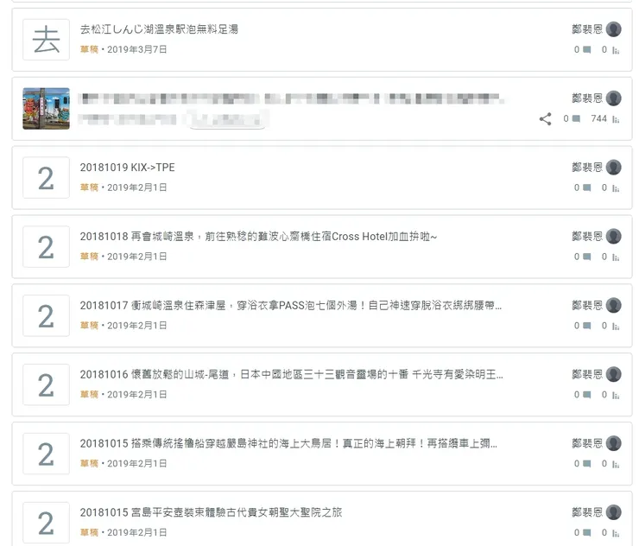This screenshot has width=639, height=546.
Task: Click views stats icon on 20181018 post
Action: [616, 257]
